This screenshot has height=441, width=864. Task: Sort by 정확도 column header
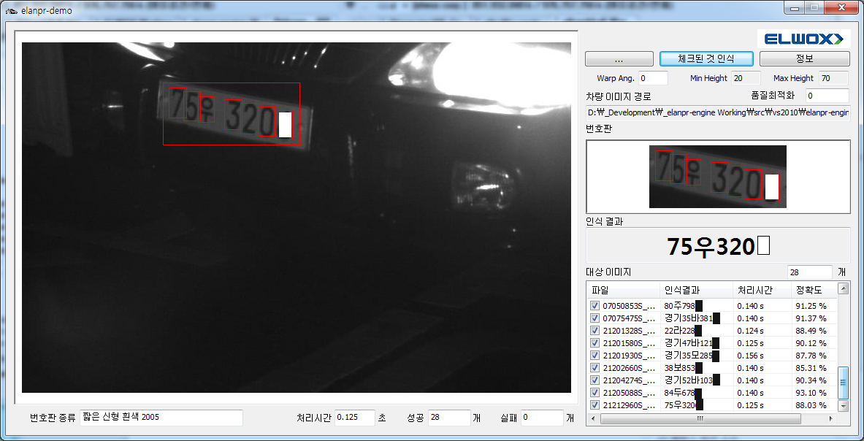813,290
